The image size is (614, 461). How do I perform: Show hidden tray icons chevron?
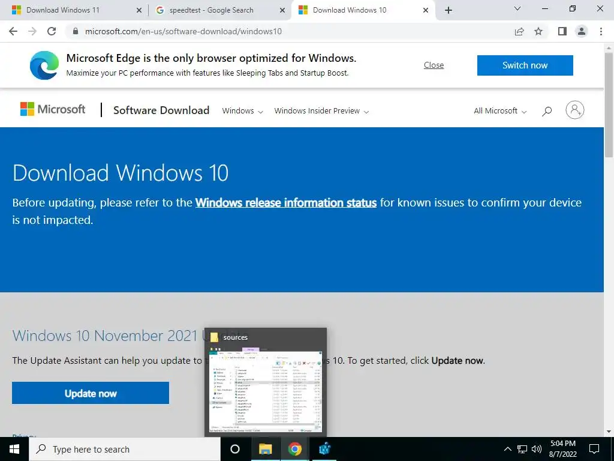coord(507,449)
